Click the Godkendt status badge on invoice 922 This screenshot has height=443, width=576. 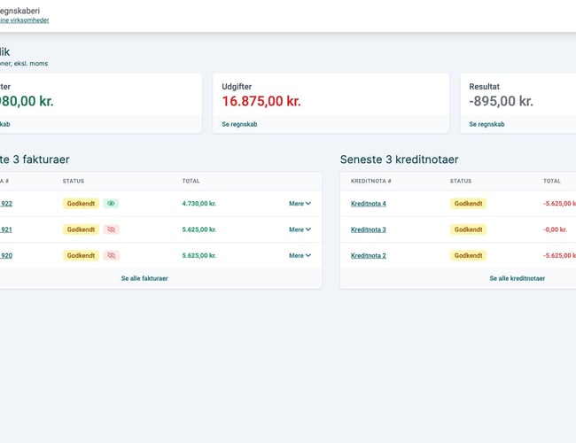point(81,203)
